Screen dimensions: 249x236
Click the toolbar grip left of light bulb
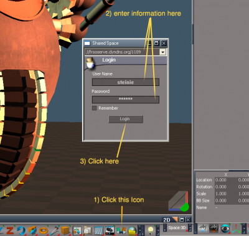tap(141, 230)
